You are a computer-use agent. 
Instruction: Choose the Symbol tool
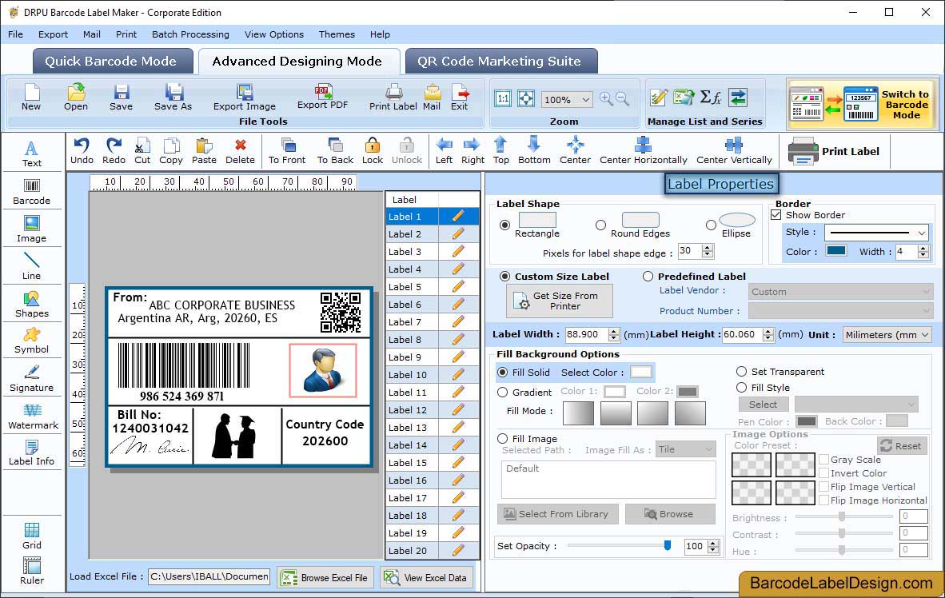[31, 341]
